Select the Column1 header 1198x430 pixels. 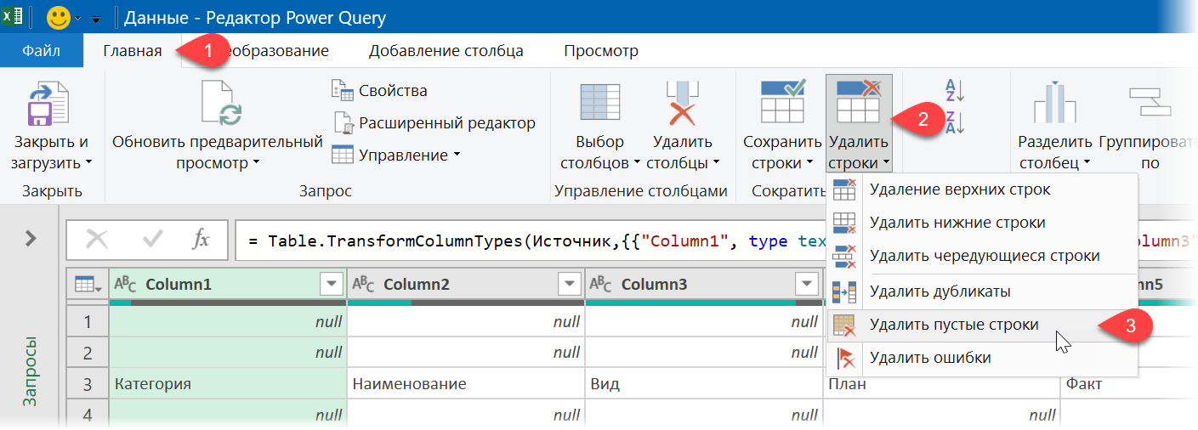(x=229, y=285)
